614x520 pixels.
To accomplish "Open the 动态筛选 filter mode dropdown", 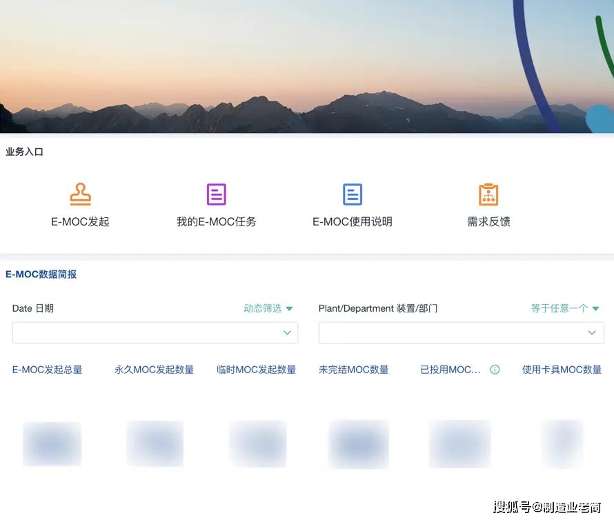I will (268, 308).
